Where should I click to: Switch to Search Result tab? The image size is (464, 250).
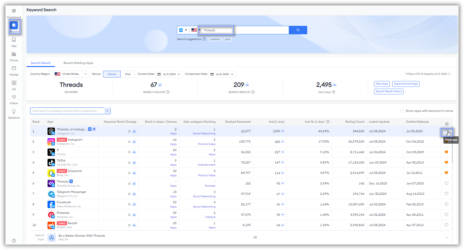pos(41,63)
